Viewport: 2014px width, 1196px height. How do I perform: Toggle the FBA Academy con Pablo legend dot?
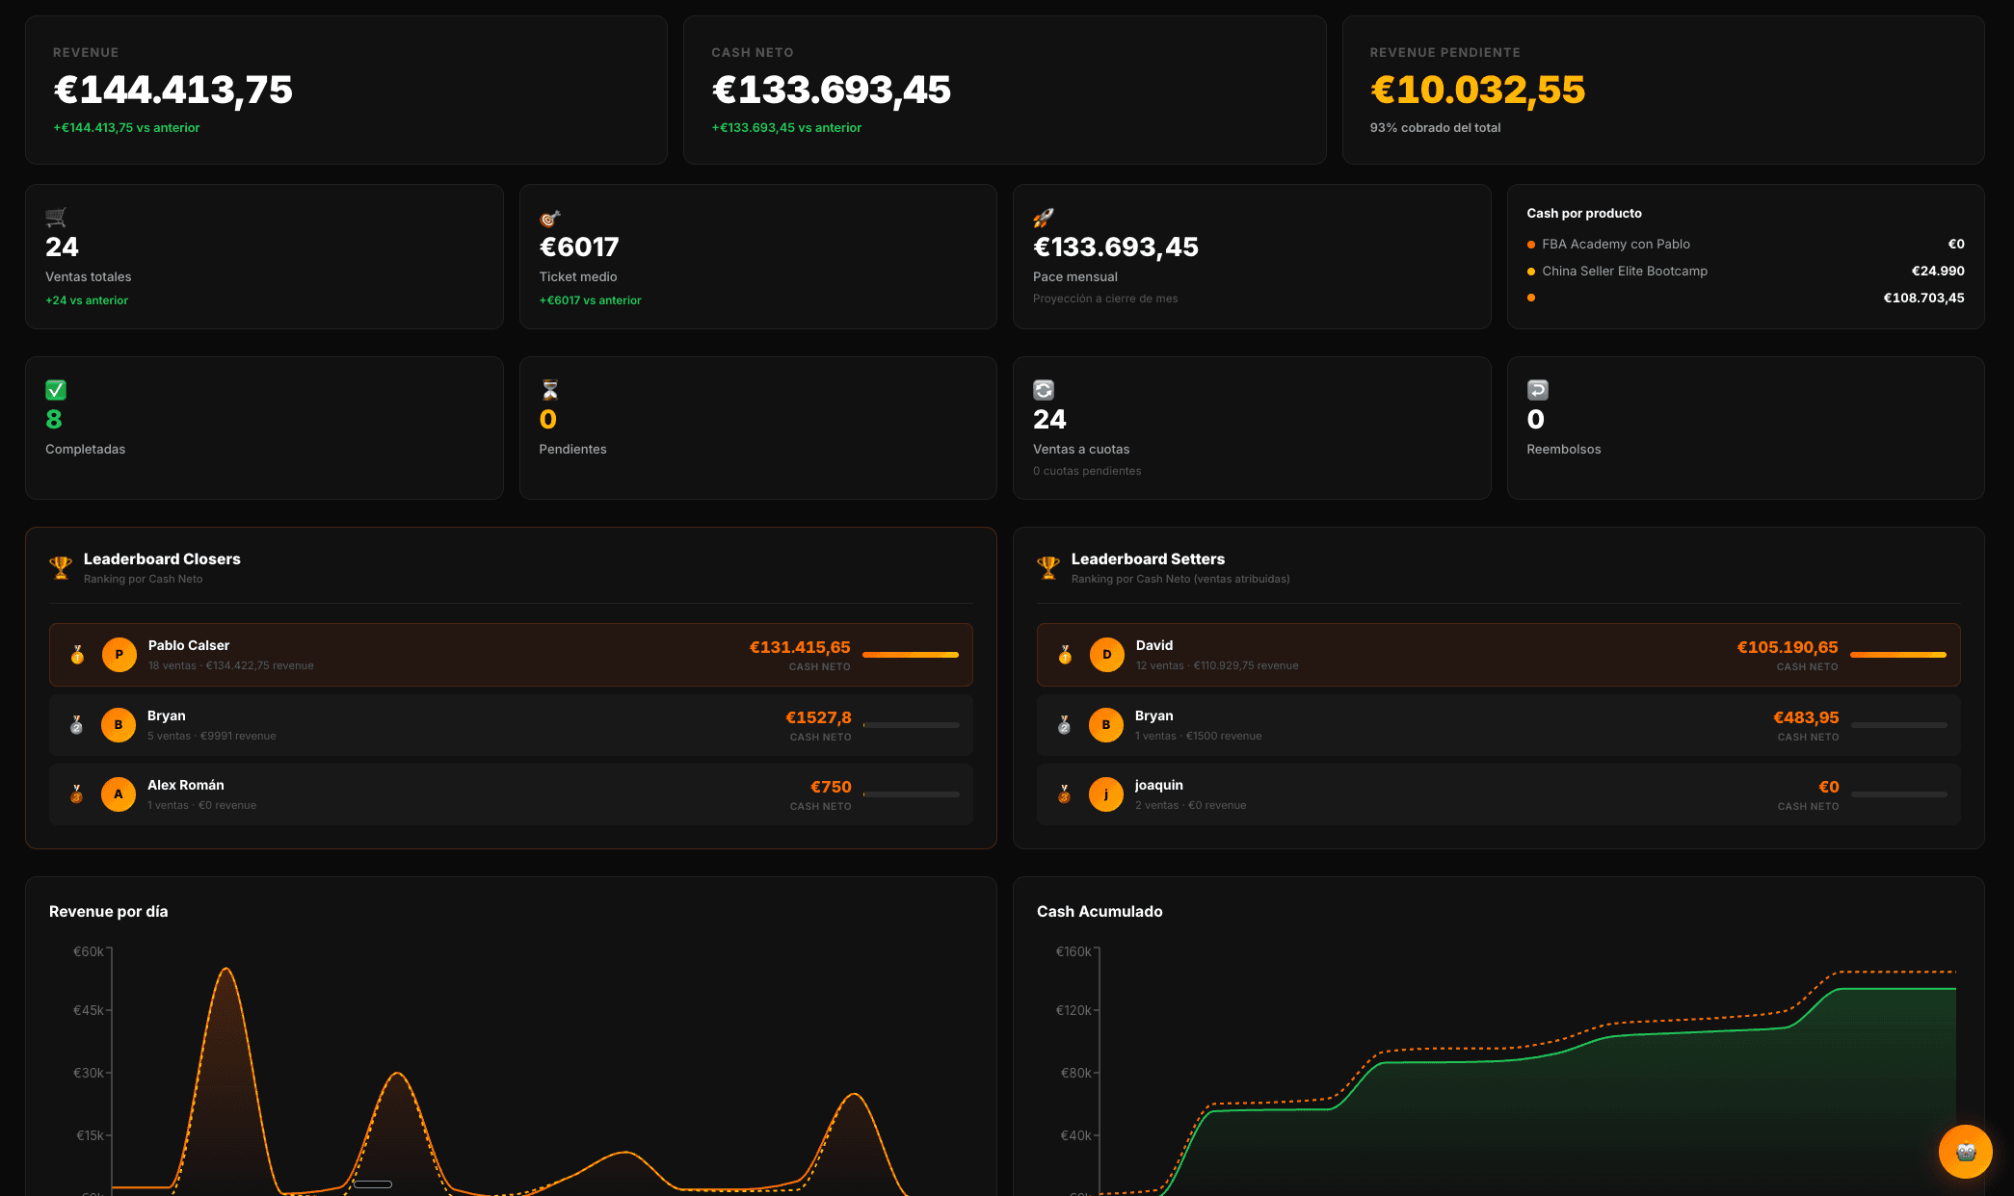tap(1530, 244)
